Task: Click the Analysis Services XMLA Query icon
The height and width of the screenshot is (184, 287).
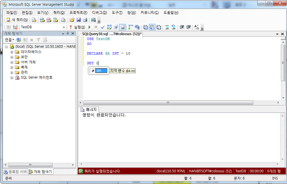Action: click(x=56, y=20)
